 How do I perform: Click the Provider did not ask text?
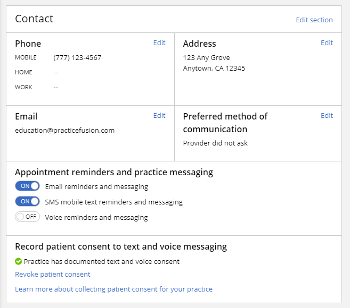[215, 143]
